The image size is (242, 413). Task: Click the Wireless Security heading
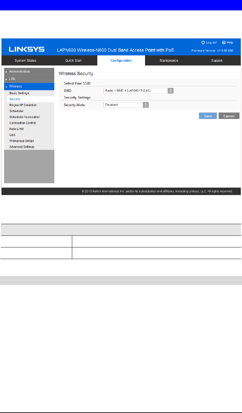click(76, 73)
